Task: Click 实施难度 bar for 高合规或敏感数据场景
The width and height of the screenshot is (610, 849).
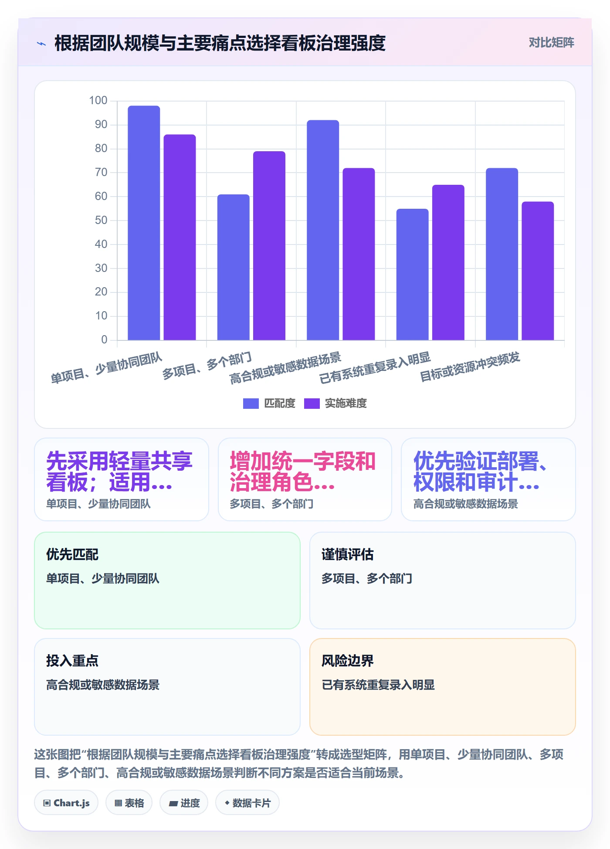Action: pyautogui.click(x=359, y=254)
